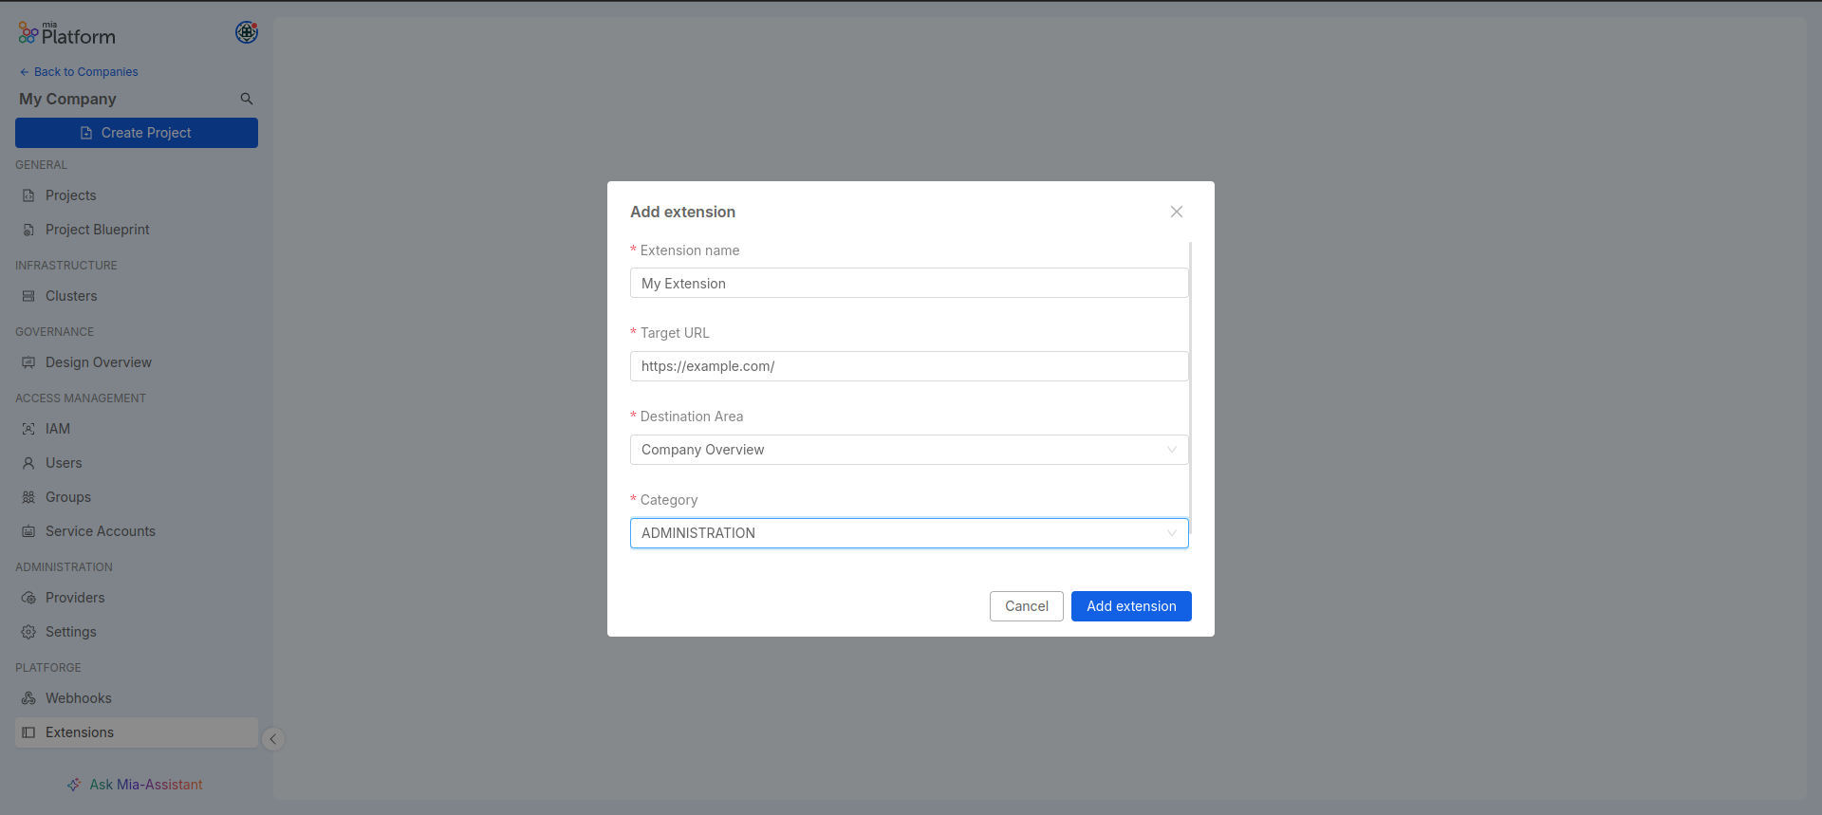The height and width of the screenshot is (815, 1822).
Task: Open the Design Overview menu item
Action: pyautogui.click(x=137, y=362)
